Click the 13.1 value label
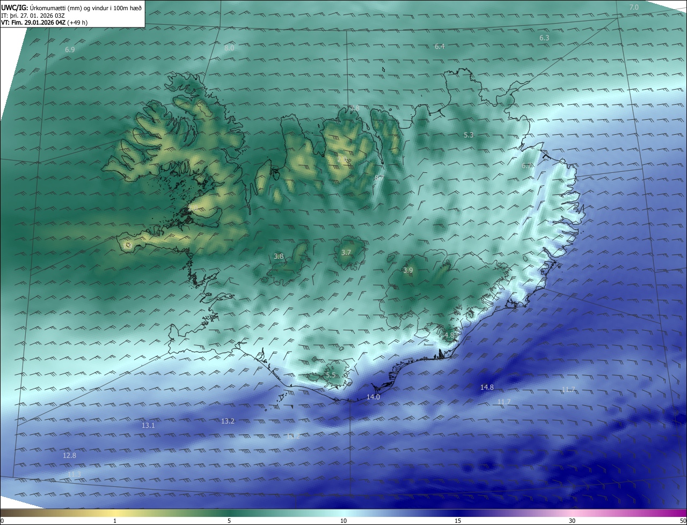The height and width of the screenshot is (525, 687). coord(148,425)
